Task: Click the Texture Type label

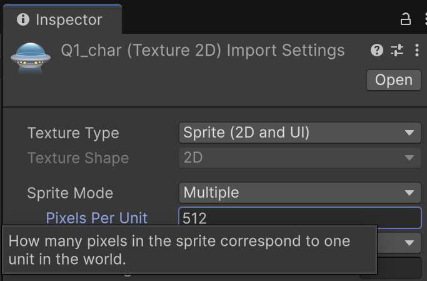Action: (73, 133)
